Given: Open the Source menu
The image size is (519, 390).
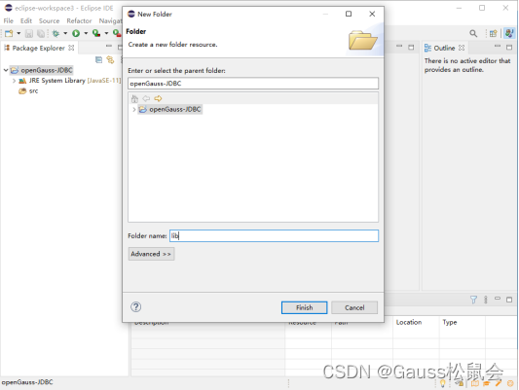Looking at the screenshot, I should (x=49, y=20).
